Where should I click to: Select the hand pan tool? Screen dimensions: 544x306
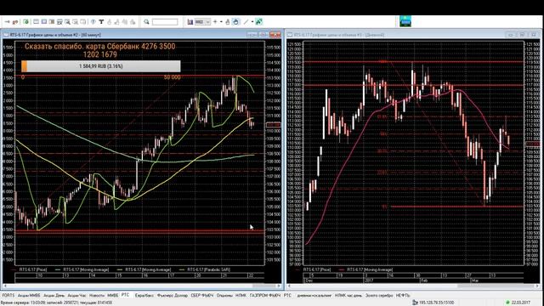(235, 22)
